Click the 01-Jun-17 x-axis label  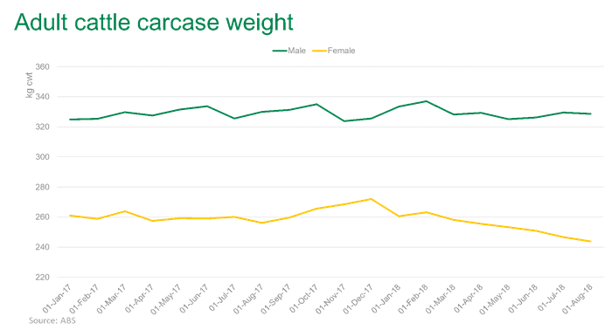(x=194, y=299)
